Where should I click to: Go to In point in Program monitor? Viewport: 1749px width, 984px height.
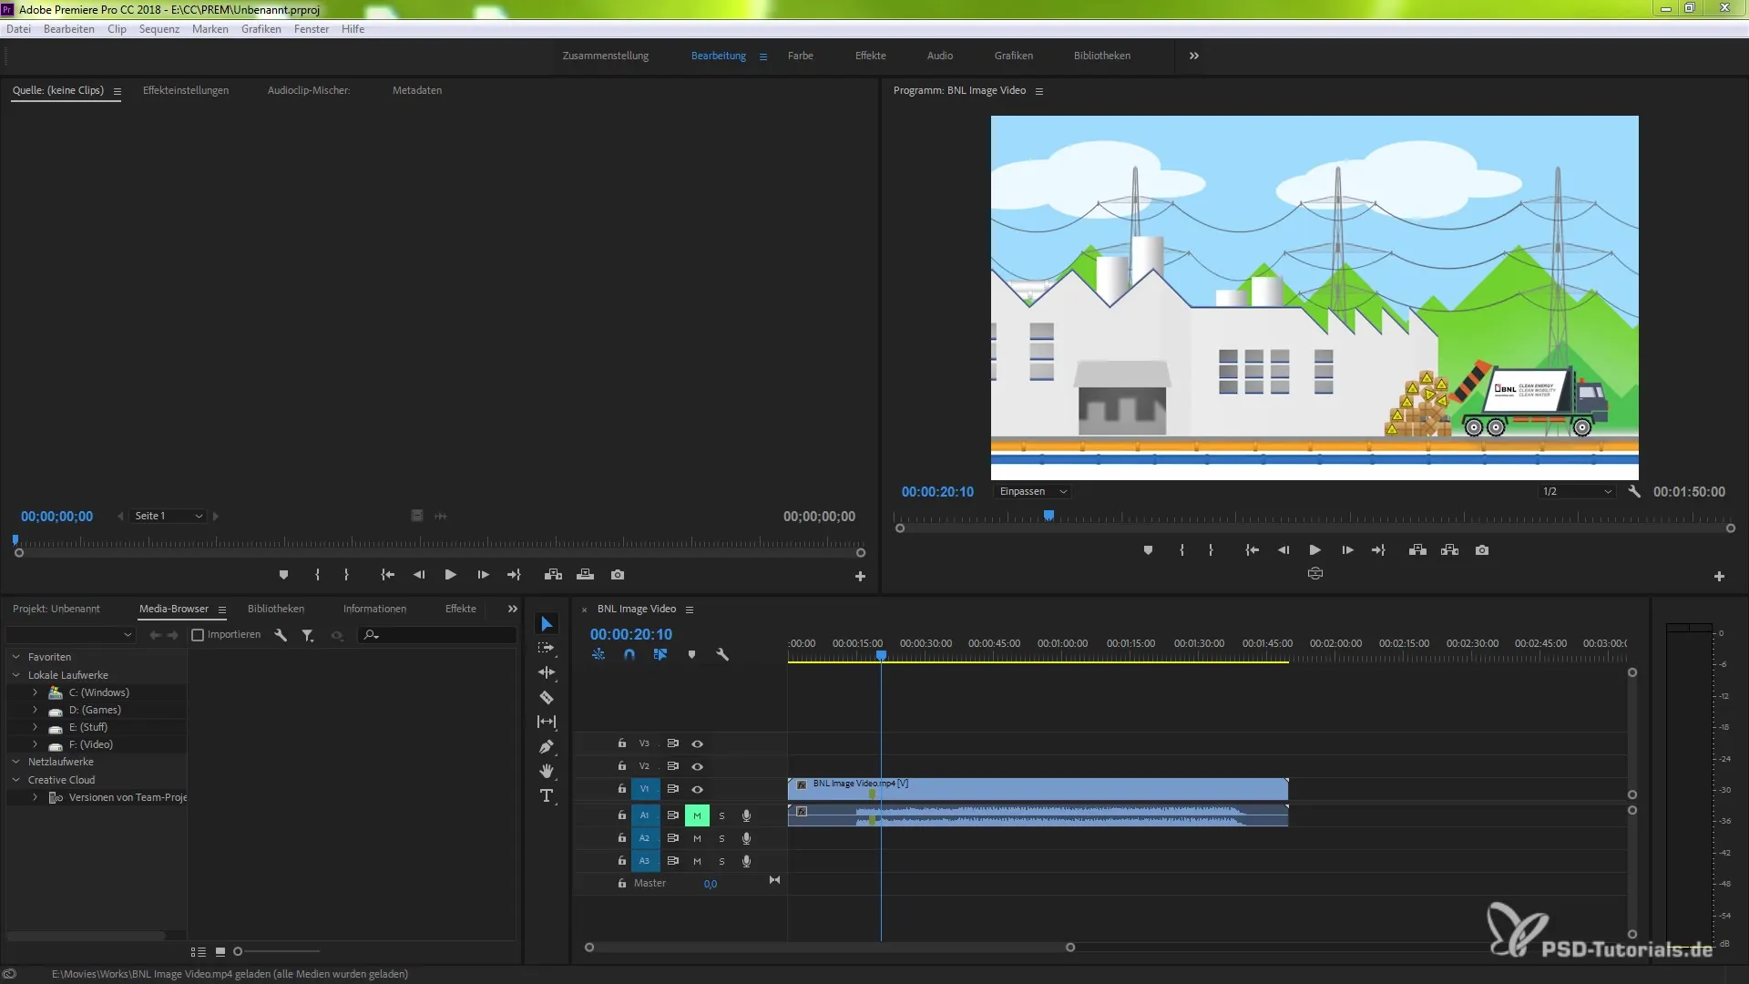point(1253,550)
